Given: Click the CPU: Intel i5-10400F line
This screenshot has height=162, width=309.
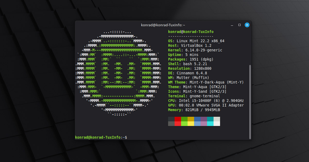Looking at the screenshot, I should pyautogui.click(x=206, y=101).
